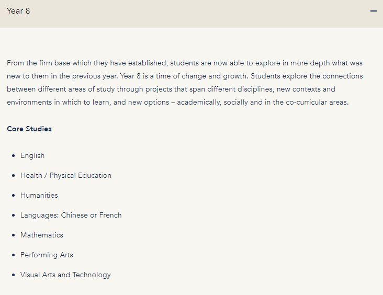Click Languages: Chinese or French item
This screenshot has width=383, height=295.
(x=71, y=215)
